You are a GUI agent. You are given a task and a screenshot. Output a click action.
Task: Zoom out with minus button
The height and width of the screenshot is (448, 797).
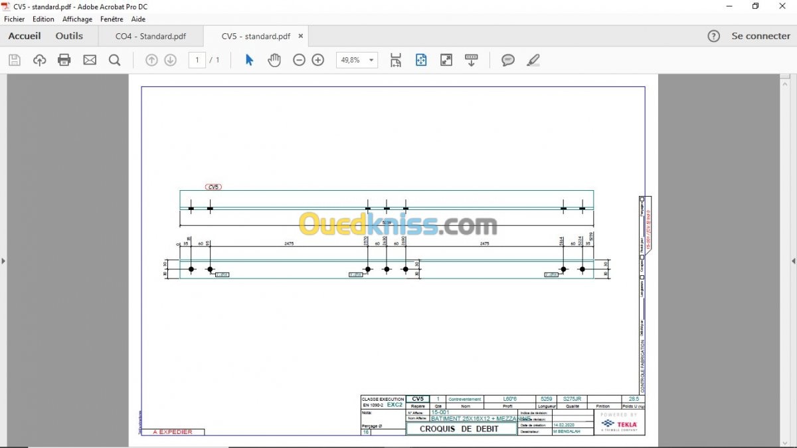(x=299, y=60)
